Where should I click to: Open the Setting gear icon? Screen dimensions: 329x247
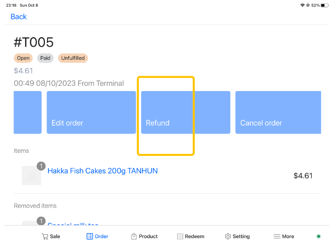pos(228,237)
